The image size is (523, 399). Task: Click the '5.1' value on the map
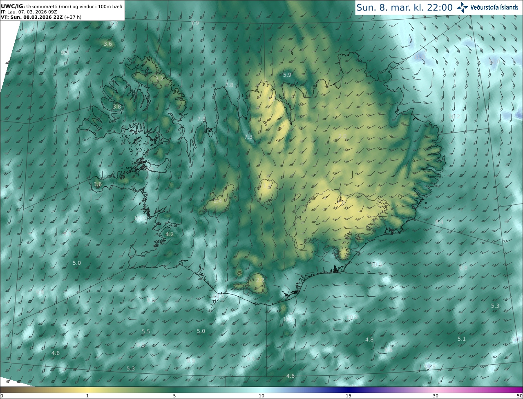click(462, 339)
